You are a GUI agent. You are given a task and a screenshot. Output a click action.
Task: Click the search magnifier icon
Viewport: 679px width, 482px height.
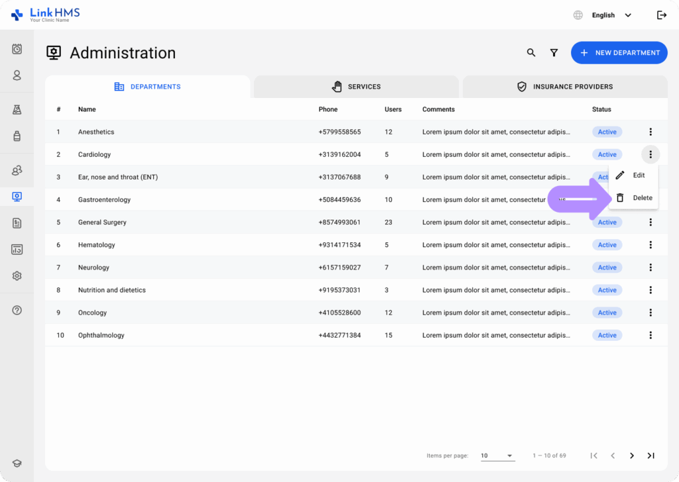click(x=531, y=53)
